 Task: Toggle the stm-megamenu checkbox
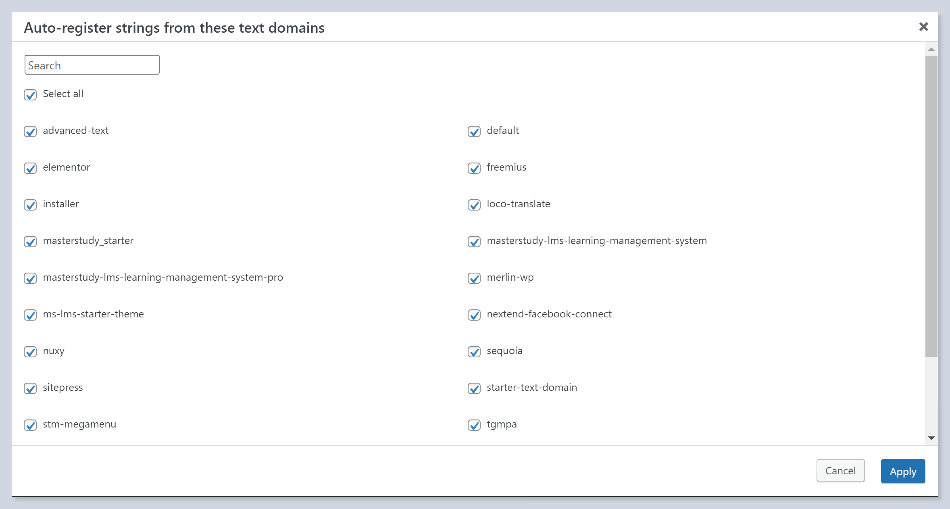pos(30,425)
